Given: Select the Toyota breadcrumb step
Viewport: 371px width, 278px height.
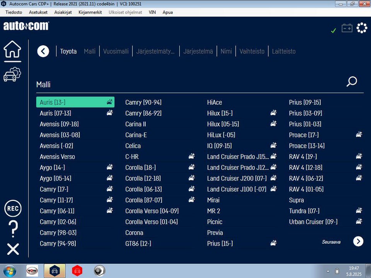Looking at the screenshot, I should pyautogui.click(x=68, y=51).
